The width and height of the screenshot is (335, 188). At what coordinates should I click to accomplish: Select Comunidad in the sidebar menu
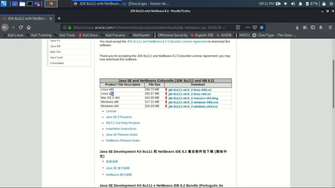57,63
